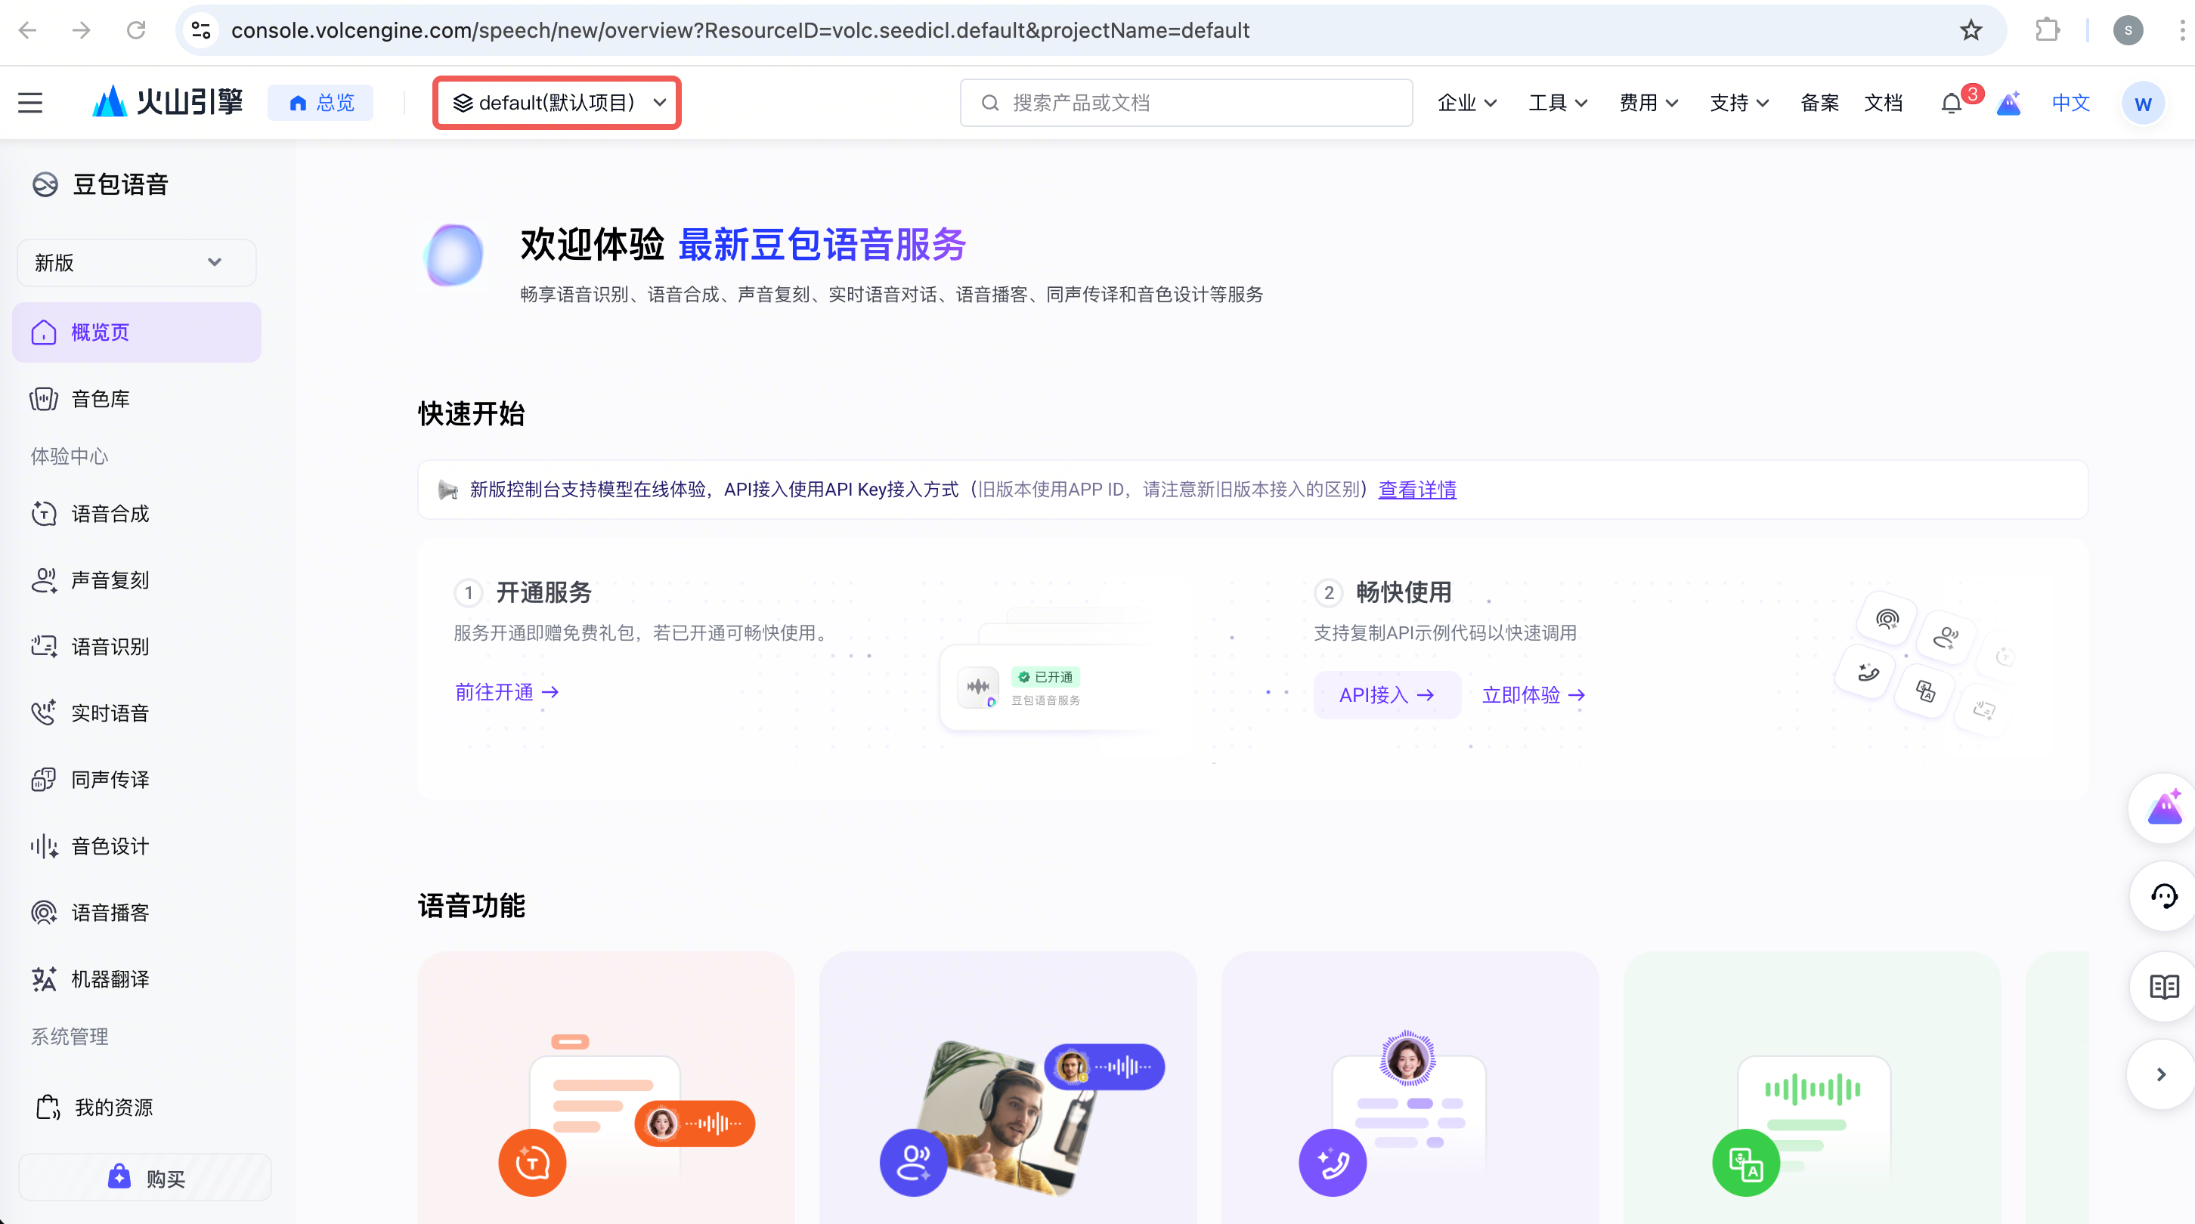The height and width of the screenshot is (1224, 2195).
Task: Click the translation icon in feature cluster
Action: pos(1925,691)
